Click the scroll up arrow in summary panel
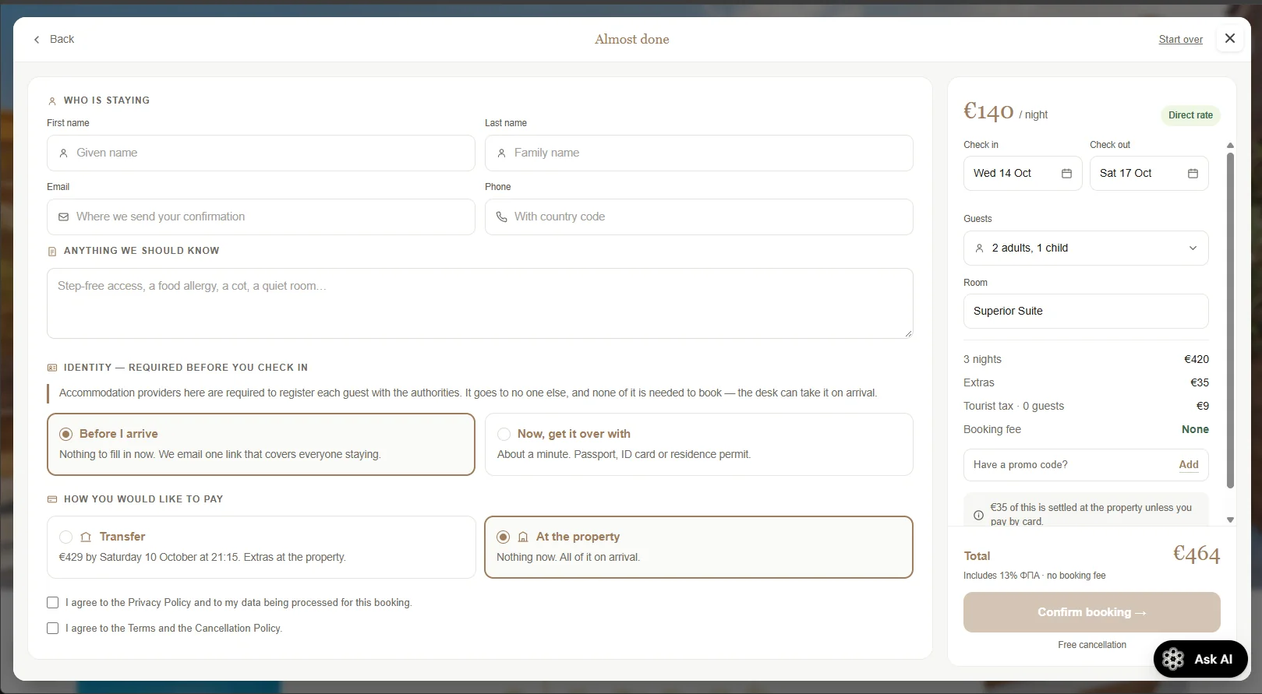The image size is (1262, 694). pos(1230,146)
